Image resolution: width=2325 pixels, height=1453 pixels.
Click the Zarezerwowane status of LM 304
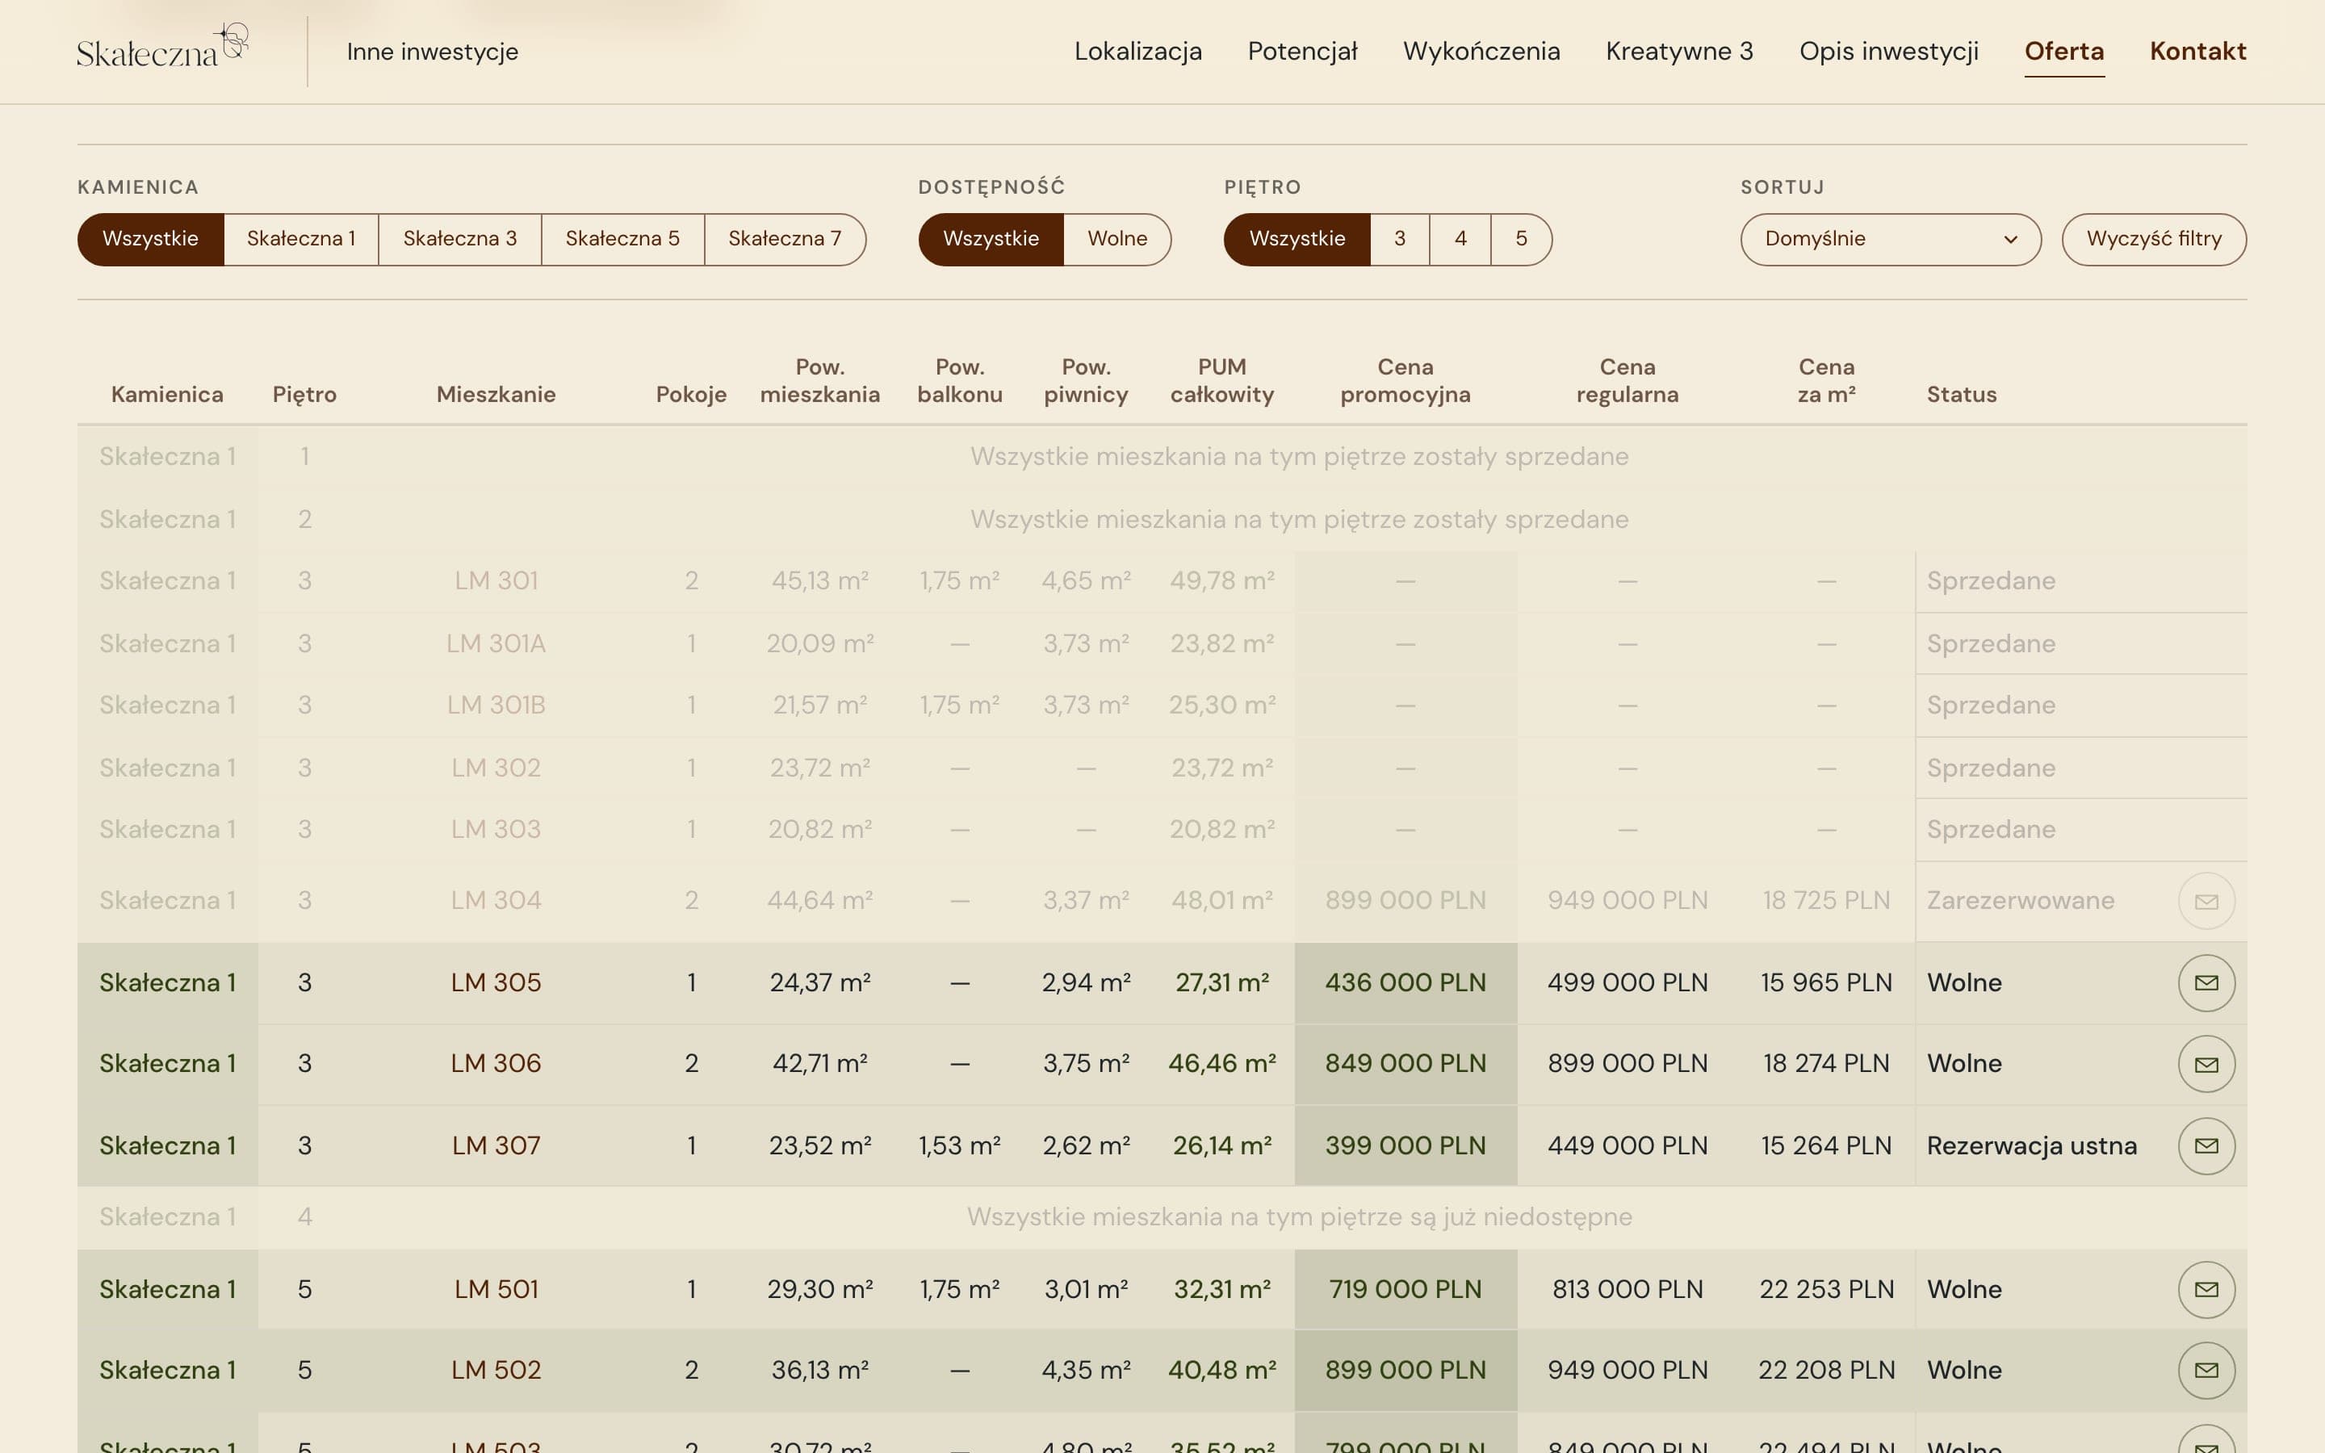pyautogui.click(x=2020, y=900)
